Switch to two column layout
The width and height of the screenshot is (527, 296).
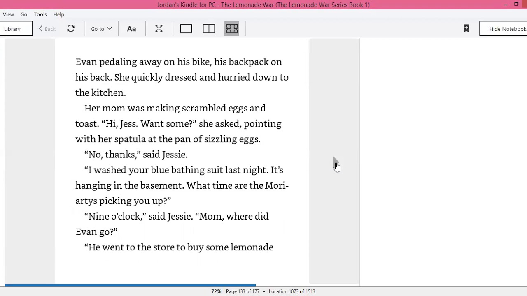(209, 29)
